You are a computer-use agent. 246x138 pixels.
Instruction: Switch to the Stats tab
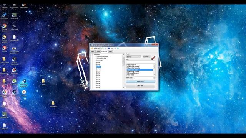[93, 51]
